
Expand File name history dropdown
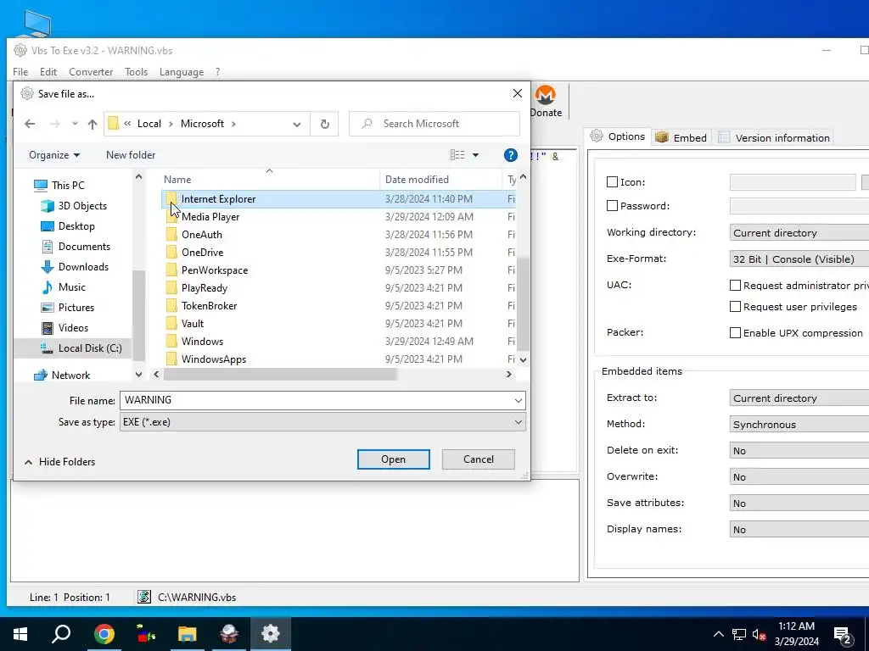point(519,400)
